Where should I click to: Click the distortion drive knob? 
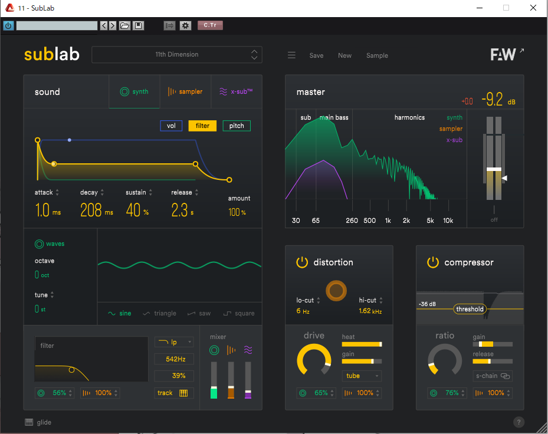314,361
